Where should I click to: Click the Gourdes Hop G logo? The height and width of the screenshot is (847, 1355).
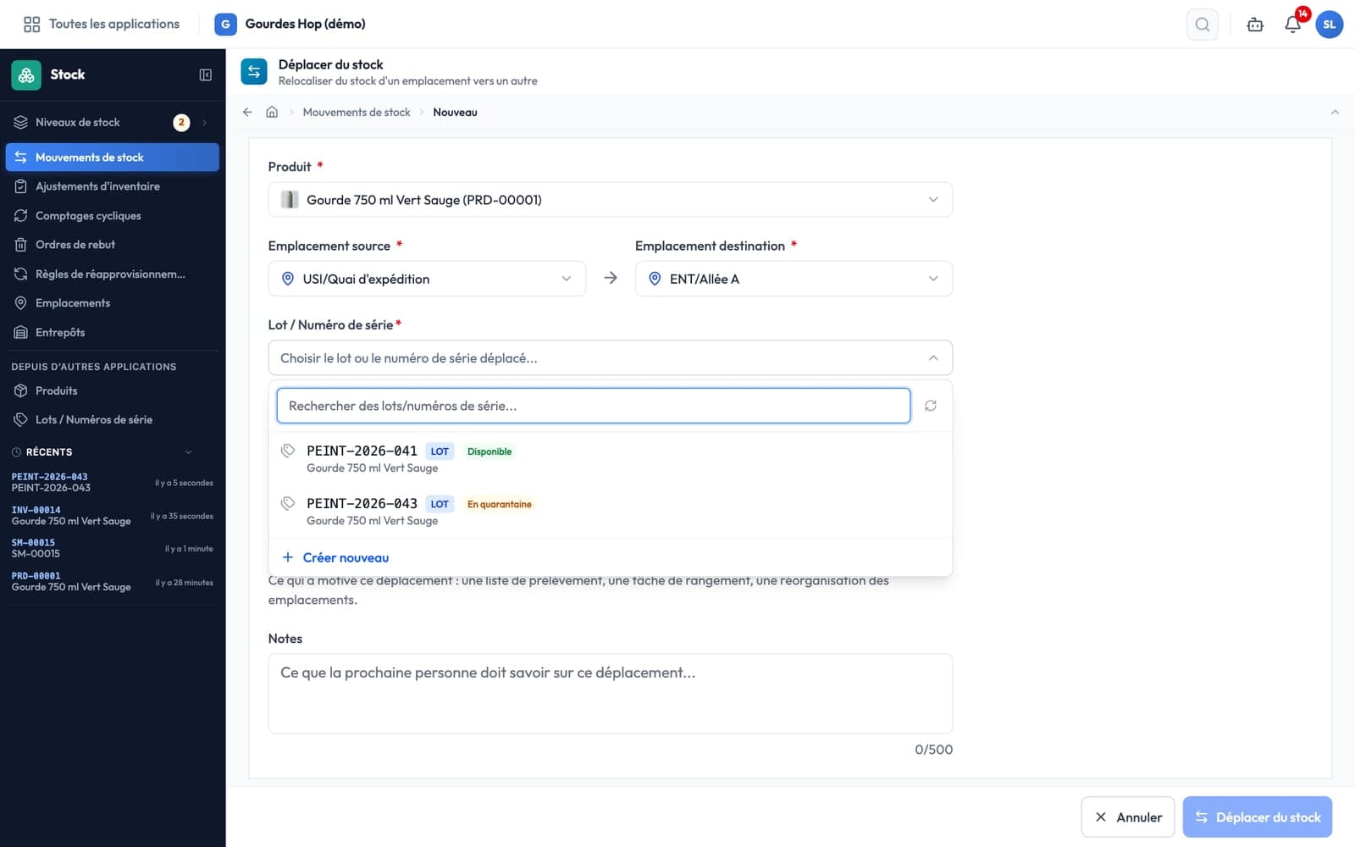coord(225,25)
